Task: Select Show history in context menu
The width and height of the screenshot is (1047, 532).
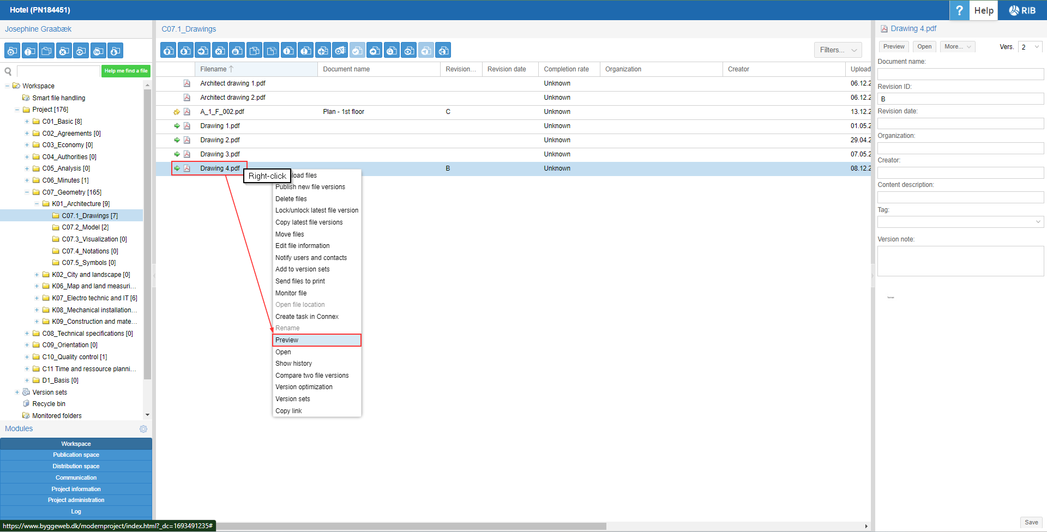Action: (x=294, y=364)
